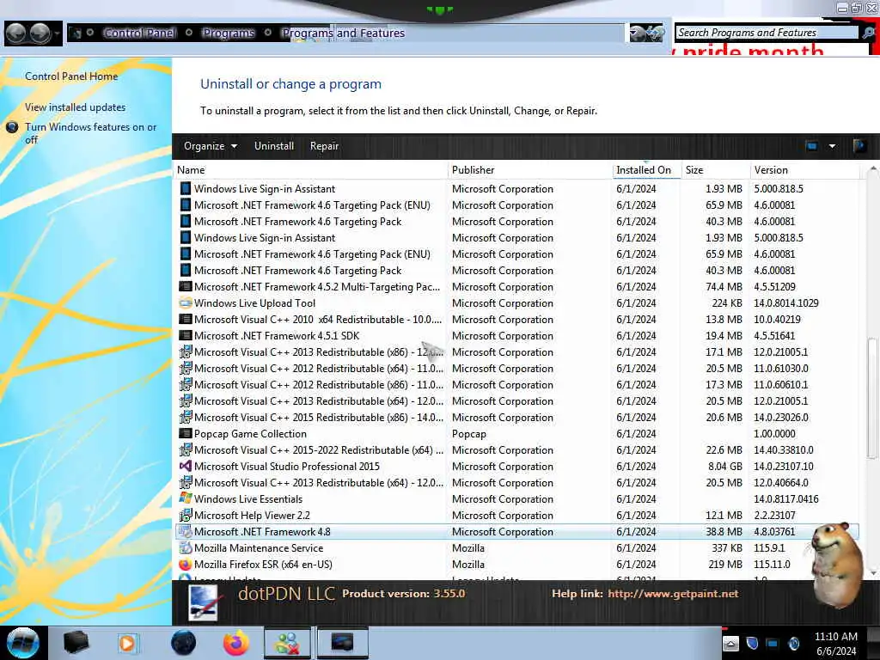The height and width of the screenshot is (660, 880).
Task: Click the Windows Live Essentials flag icon
Action: [x=186, y=499]
